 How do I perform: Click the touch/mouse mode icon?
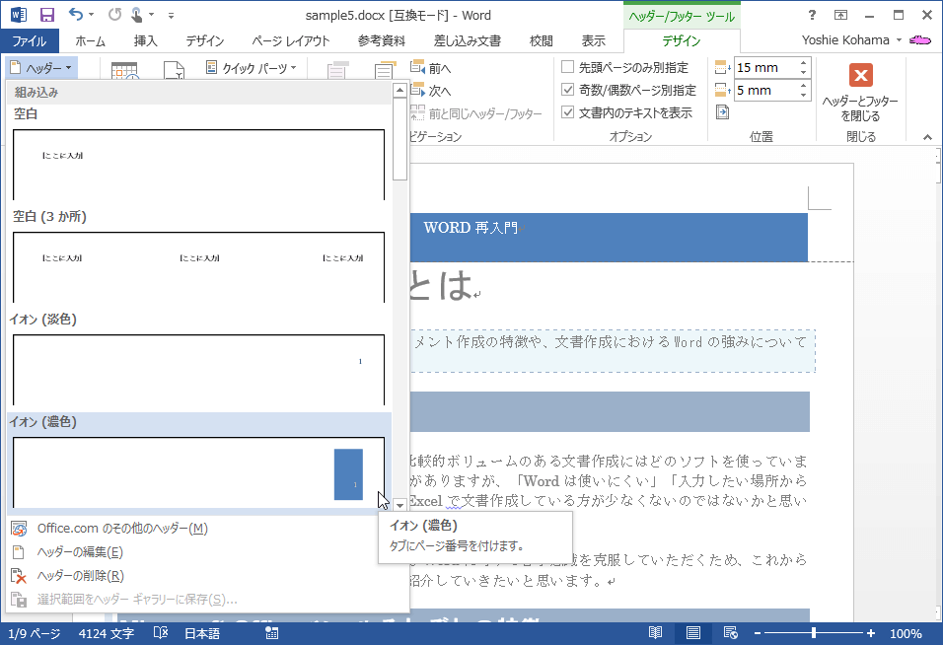136,15
